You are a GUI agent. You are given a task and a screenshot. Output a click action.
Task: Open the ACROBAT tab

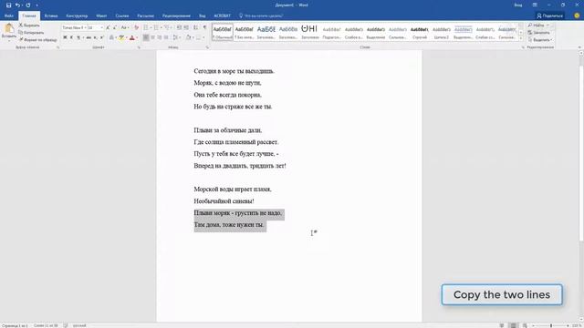pyautogui.click(x=223, y=15)
